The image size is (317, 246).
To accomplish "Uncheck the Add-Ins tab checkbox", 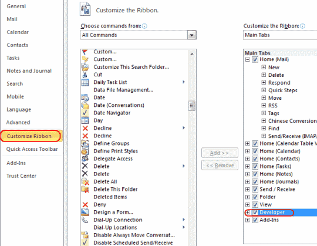I will [255, 220].
